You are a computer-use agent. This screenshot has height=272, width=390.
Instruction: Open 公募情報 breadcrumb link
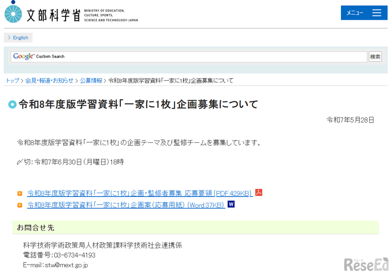pos(91,81)
